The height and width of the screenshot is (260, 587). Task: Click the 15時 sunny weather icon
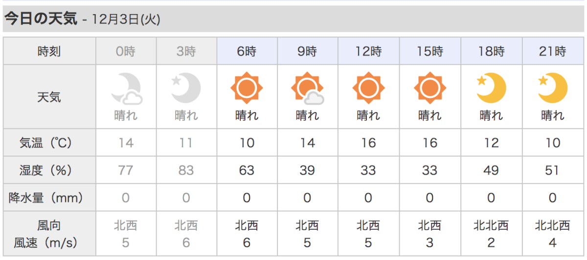click(430, 88)
